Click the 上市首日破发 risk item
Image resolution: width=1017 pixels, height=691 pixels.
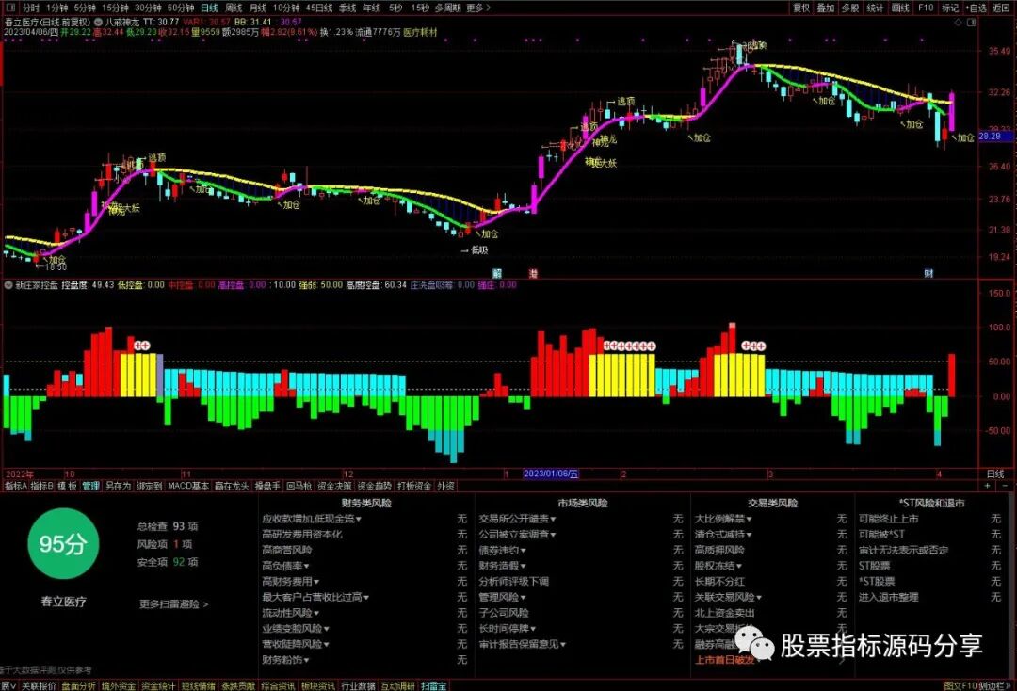click(x=724, y=660)
